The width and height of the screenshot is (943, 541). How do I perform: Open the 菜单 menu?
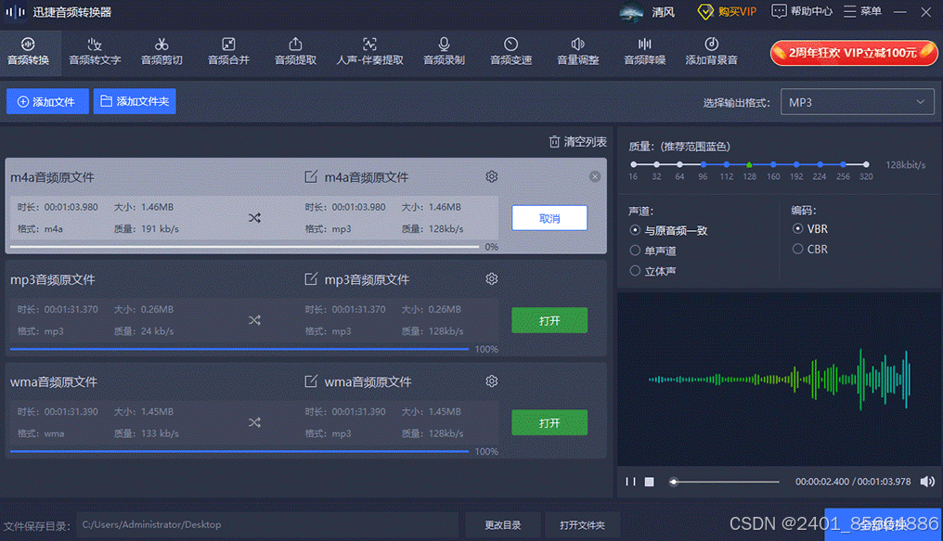coord(862,11)
